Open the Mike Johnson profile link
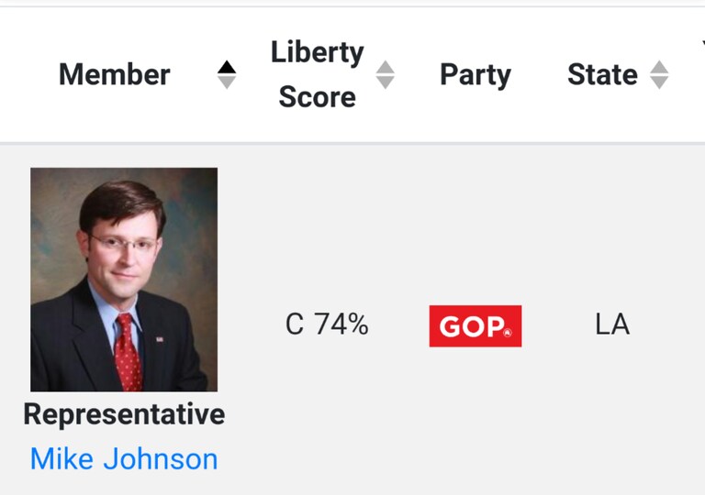 point(124,459)
